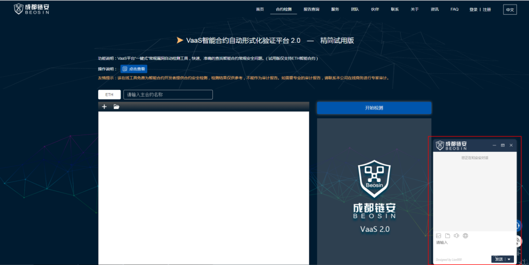
Task: Focus the main contract name input
Action: pos(168,95)
